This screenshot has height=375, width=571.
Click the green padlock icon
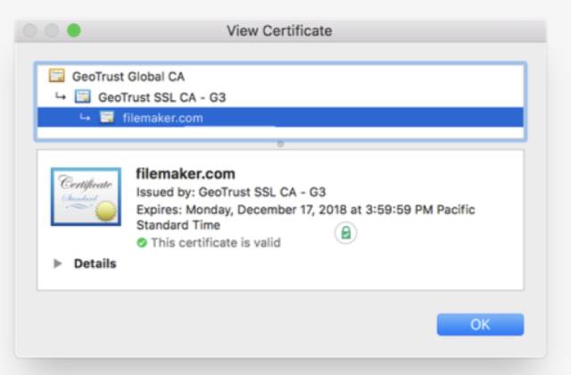[x=345, y=232]
